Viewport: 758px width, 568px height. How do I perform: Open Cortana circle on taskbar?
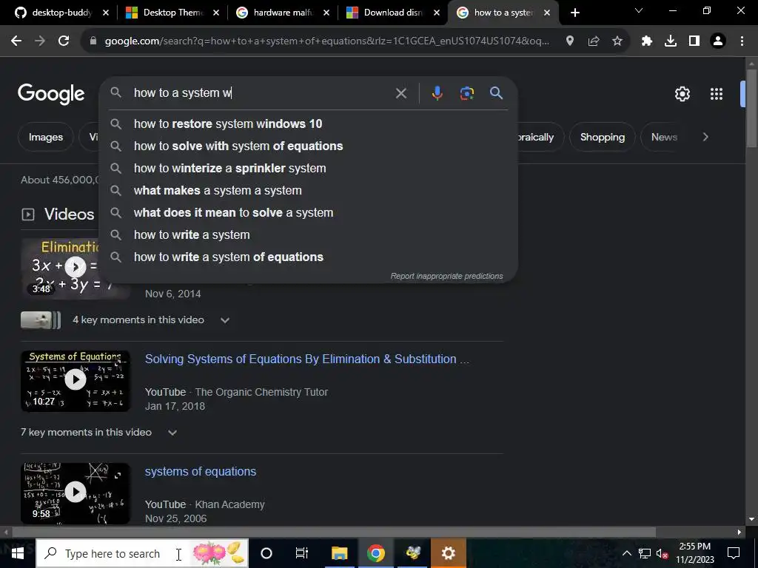point(266,553)
